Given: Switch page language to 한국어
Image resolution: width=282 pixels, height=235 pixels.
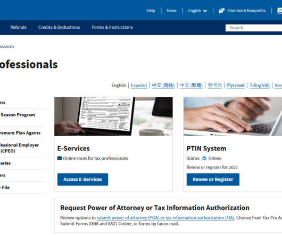Looking at the screenshot, I should tap(214, 86).
